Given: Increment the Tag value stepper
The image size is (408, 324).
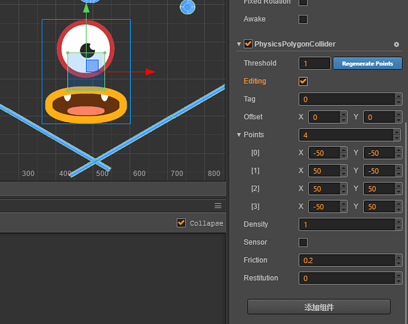Looking at the screenshot, I should pyautogui.click(x=399, y=96).
